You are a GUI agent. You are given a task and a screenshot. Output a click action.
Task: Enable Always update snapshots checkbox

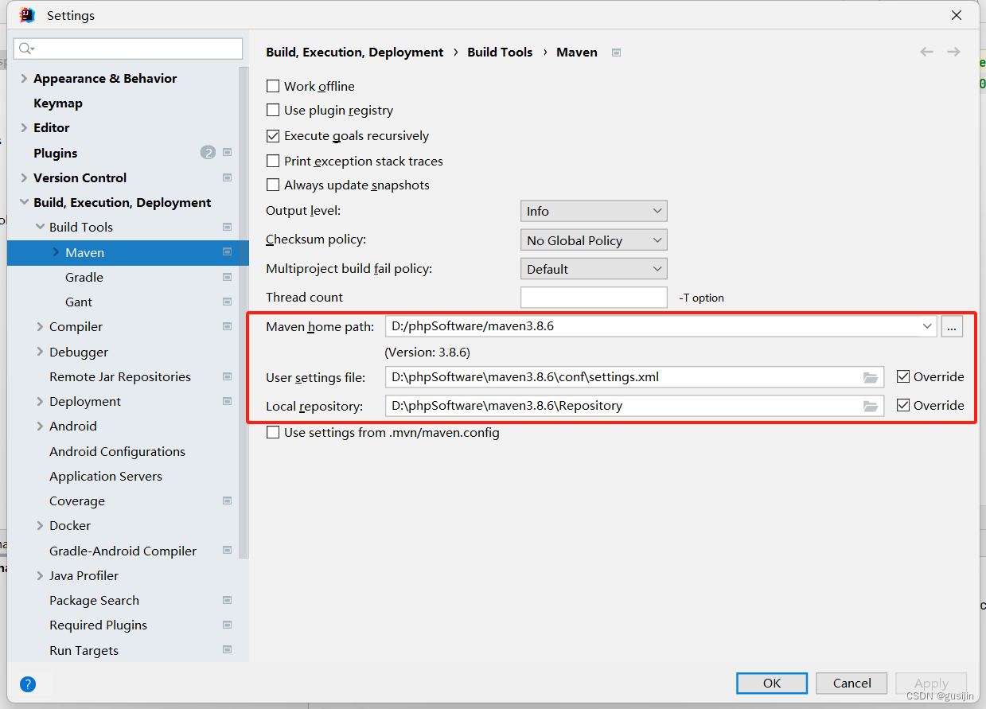coord(273,185)
